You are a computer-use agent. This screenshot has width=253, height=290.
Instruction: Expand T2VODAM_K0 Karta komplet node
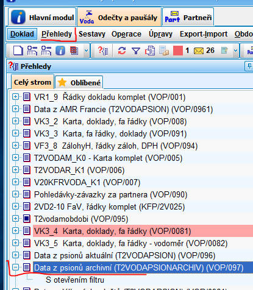(x=15, y=158)
